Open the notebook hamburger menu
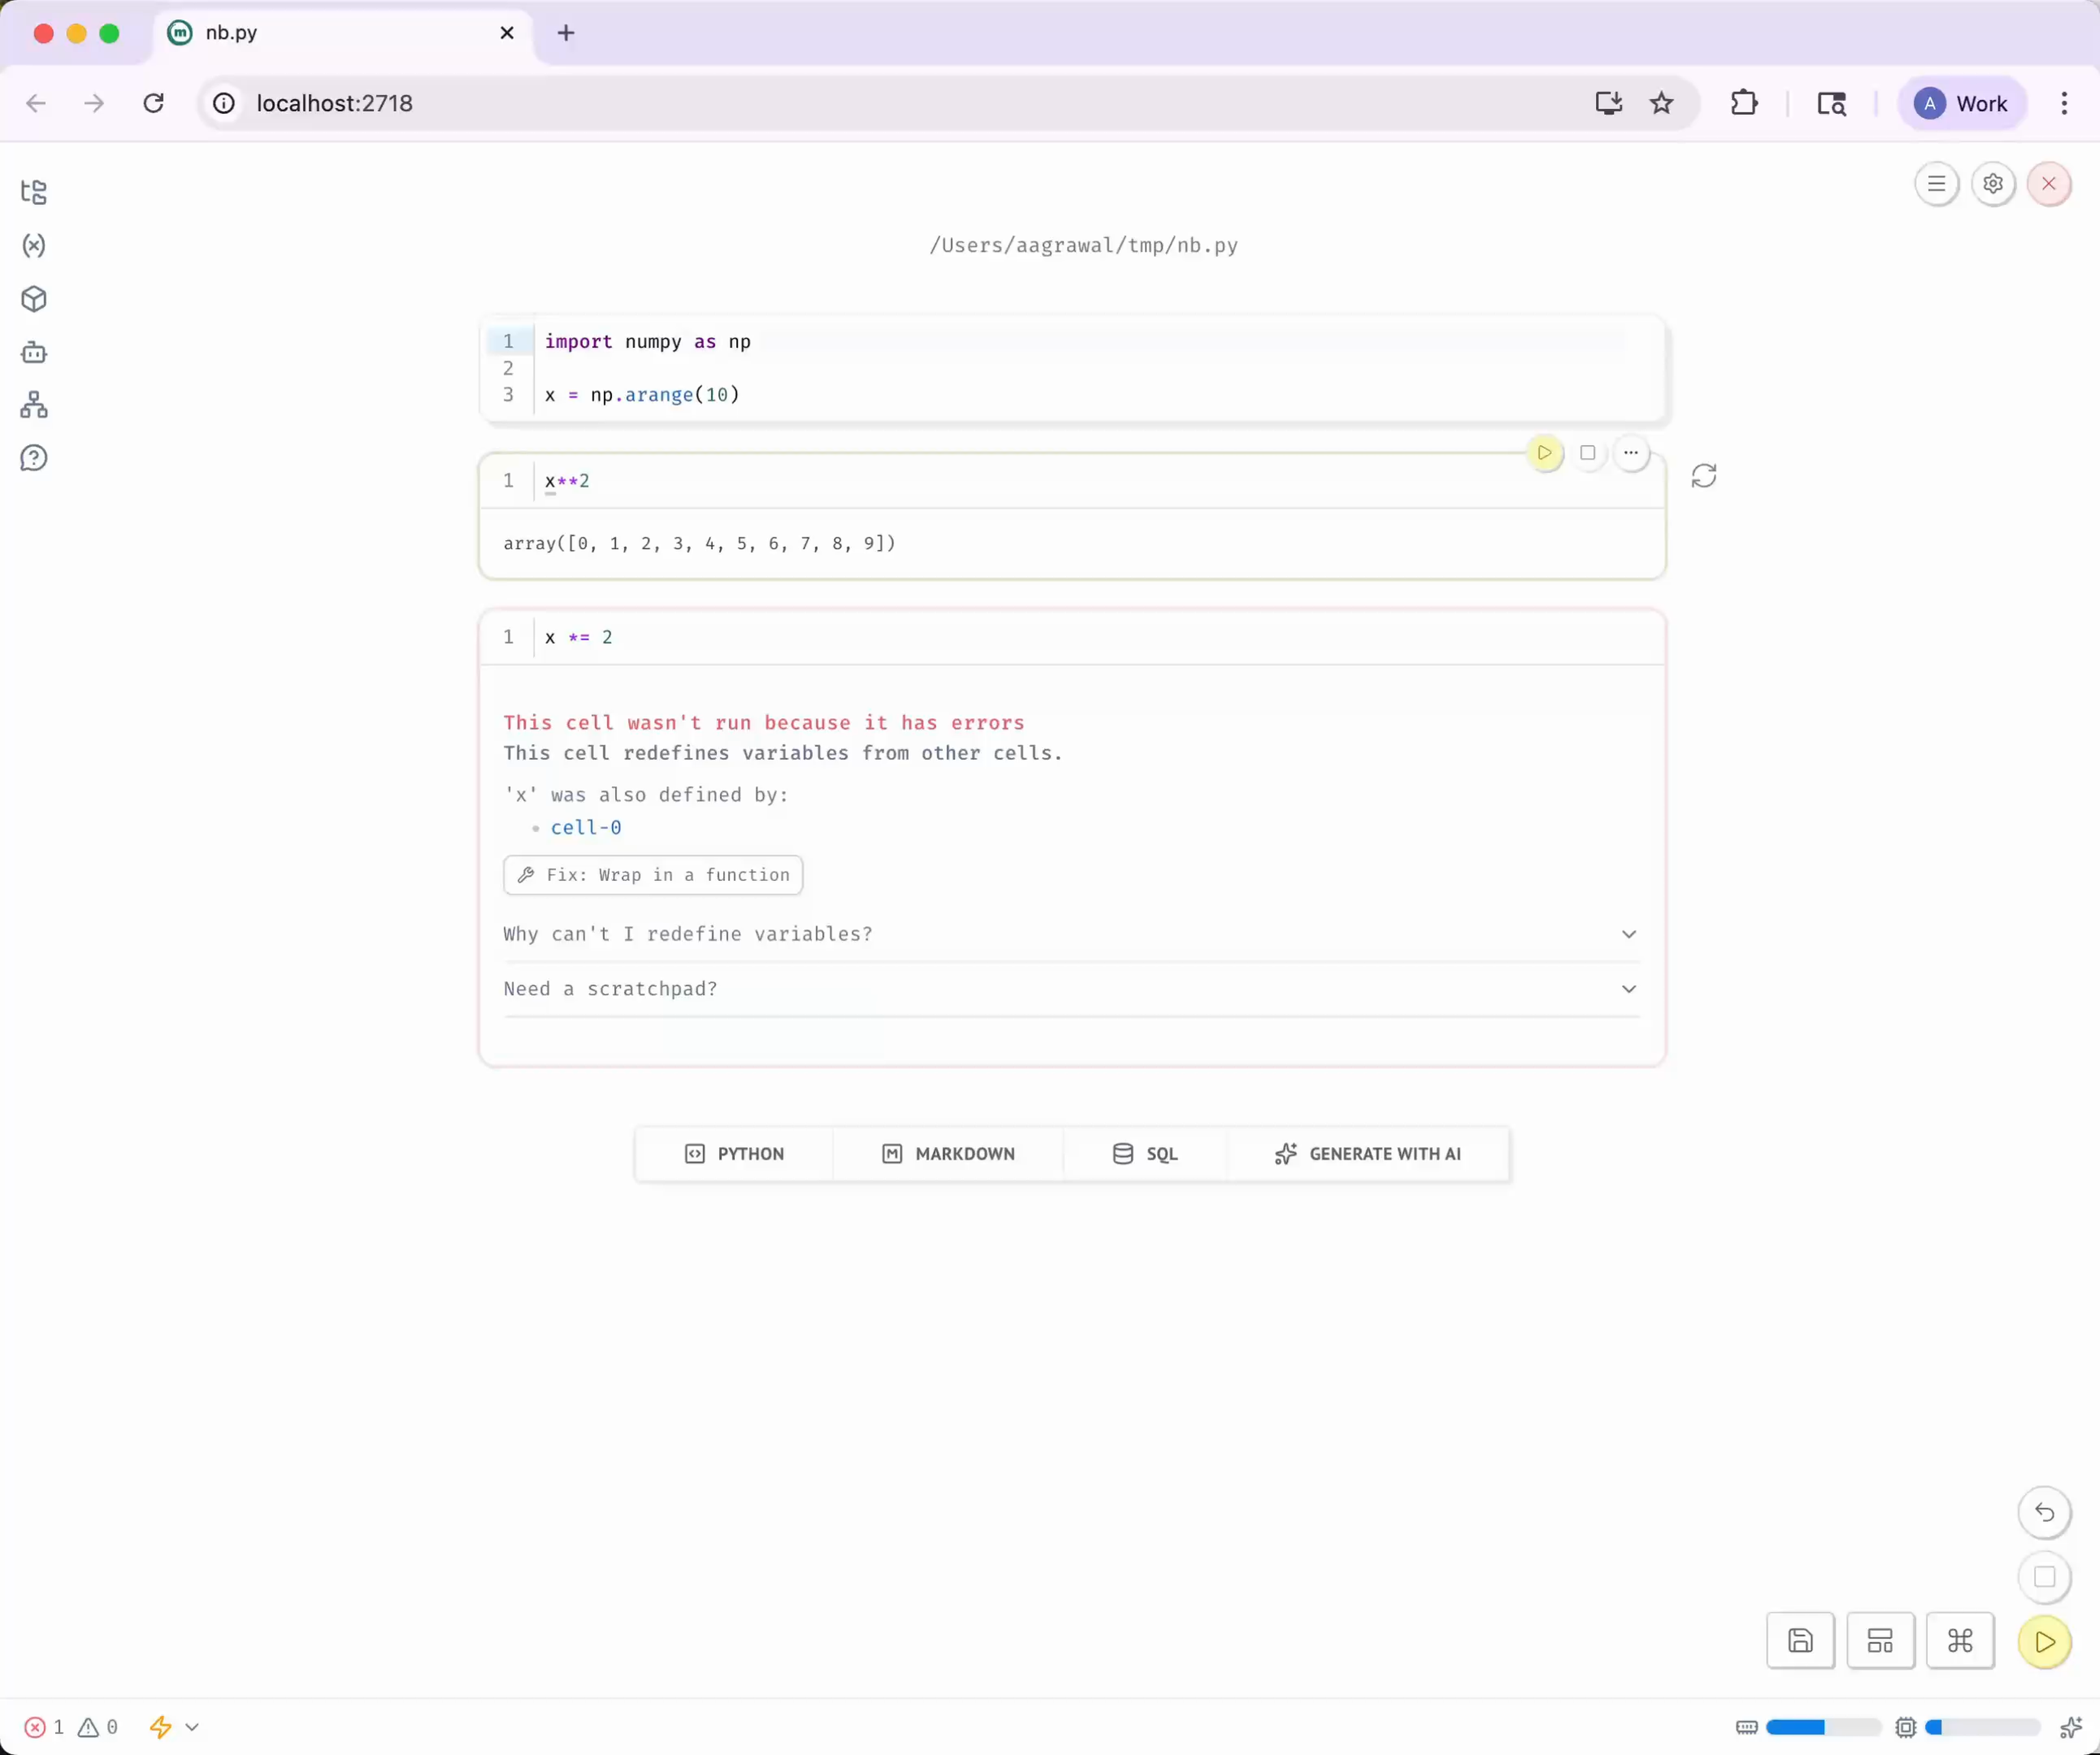 (1936, 183)
